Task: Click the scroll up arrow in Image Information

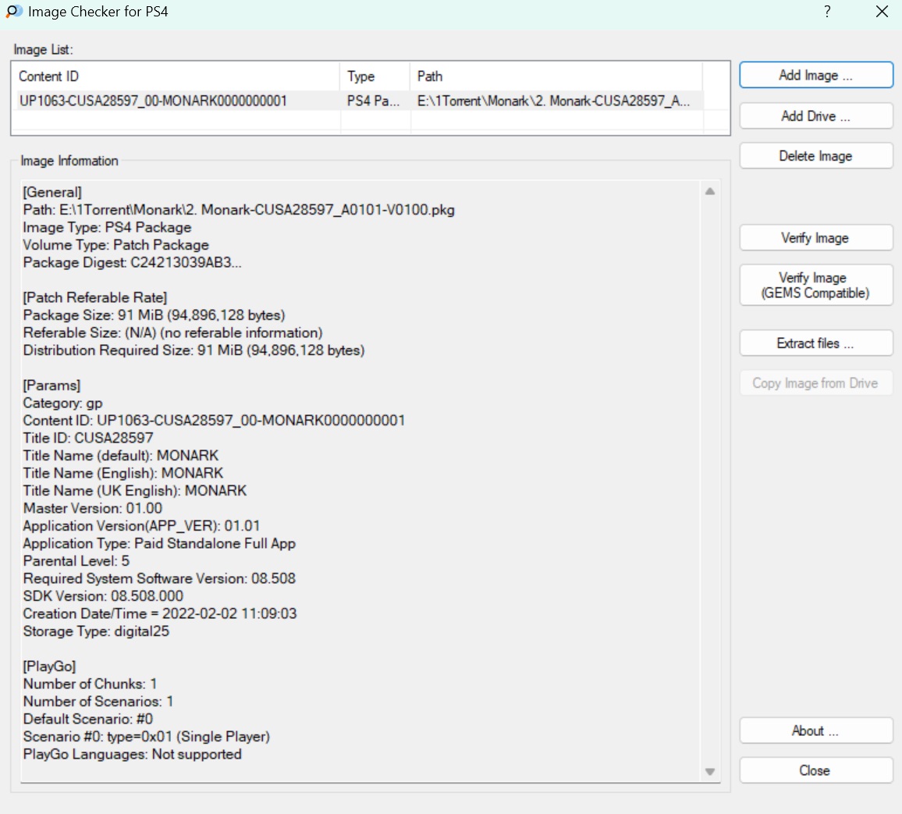Action: click(x=710, y=192)
